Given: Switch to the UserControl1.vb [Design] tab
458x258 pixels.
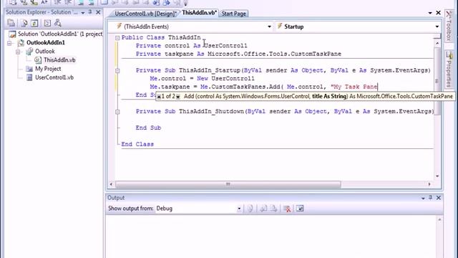Looking at the screenshot, I should pyautogui.click(x=145, y=14).
